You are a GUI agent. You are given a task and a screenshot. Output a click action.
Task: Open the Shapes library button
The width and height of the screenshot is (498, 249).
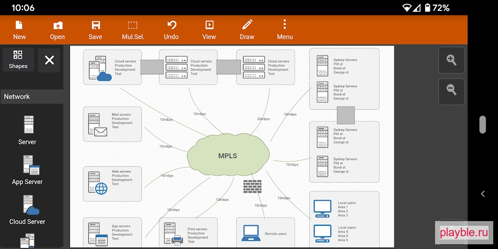18,59
